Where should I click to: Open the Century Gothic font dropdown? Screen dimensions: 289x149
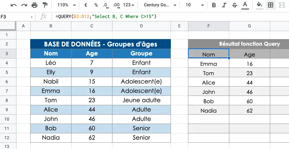tap(160, 5)
